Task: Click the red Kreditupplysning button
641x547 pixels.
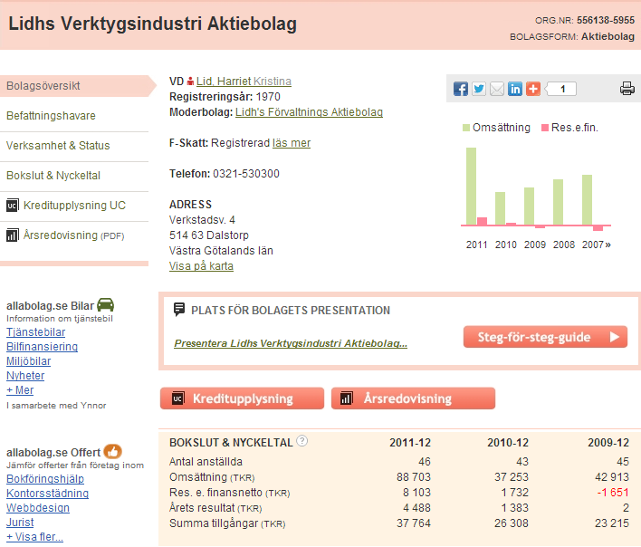Action: (x=242, y=398)
